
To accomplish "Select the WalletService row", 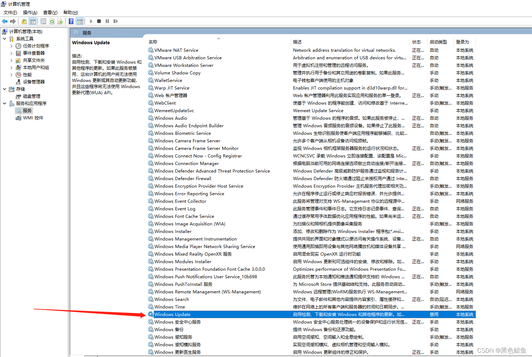I will tap(311, 81).
